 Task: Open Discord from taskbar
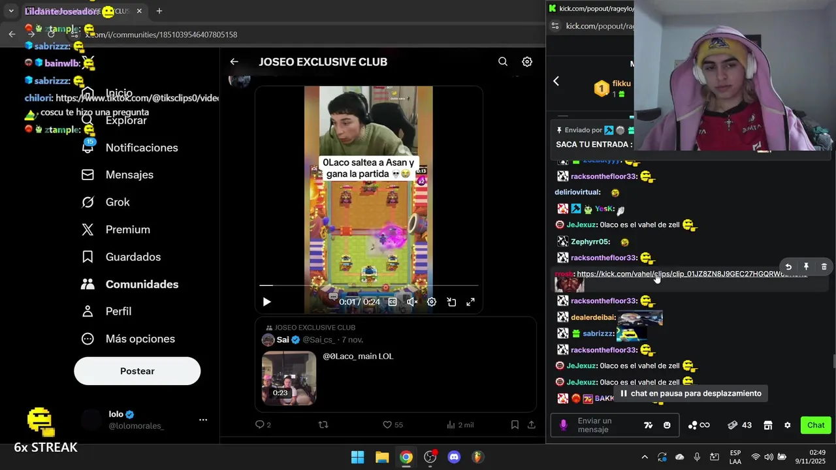(x=454, y=457)
